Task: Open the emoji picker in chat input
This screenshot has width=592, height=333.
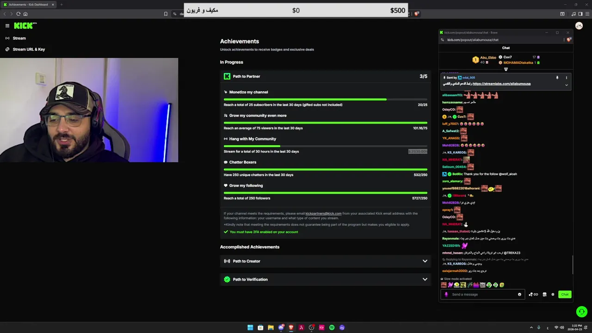Action: click(519, 295)
